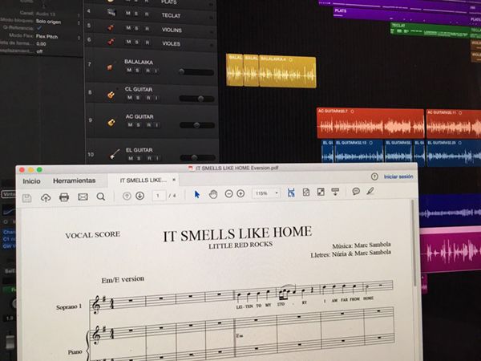
Task: Mute the TECLAT track
Action: pos(128,14)
